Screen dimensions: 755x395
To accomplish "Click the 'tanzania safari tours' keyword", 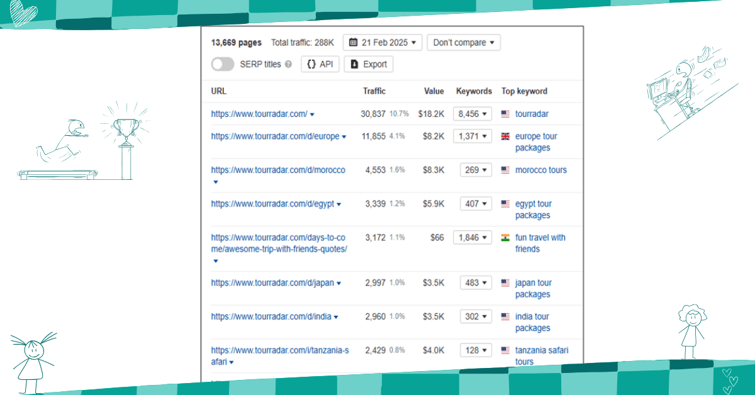I will pos(542,356).
